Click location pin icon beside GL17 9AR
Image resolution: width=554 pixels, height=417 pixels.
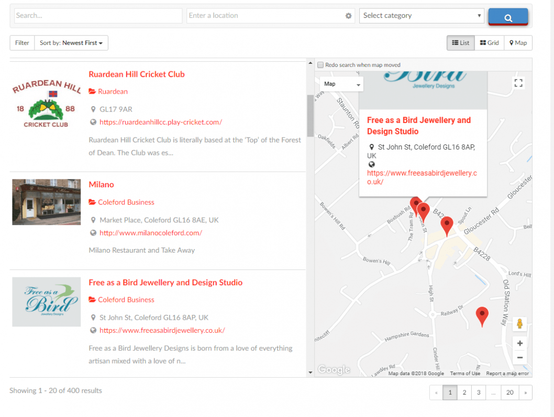pos(93,109)
